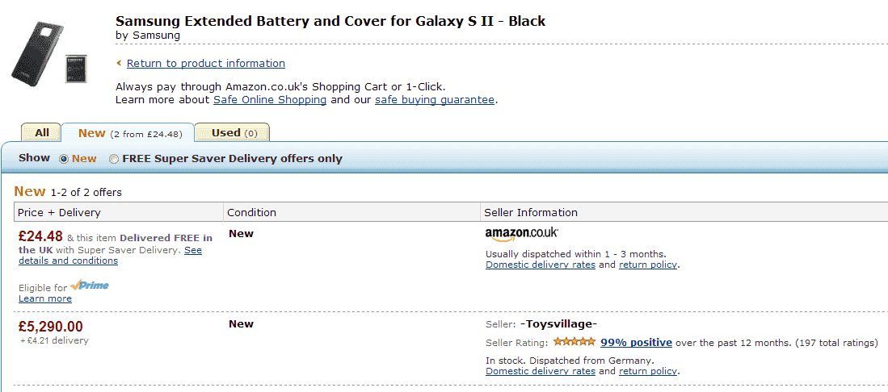888x392 pixels.
Task: Select the New radio button
Action: (x=64, y=159)
